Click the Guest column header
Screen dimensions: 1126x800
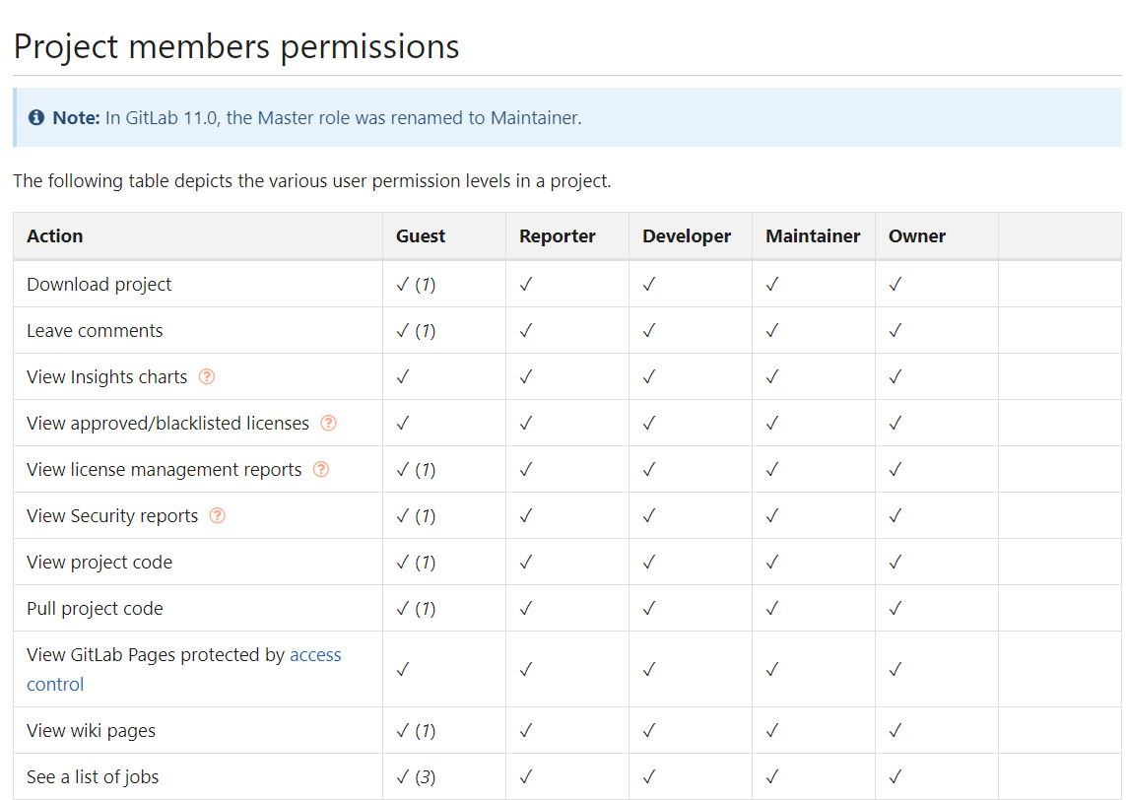tap(421, 235)
